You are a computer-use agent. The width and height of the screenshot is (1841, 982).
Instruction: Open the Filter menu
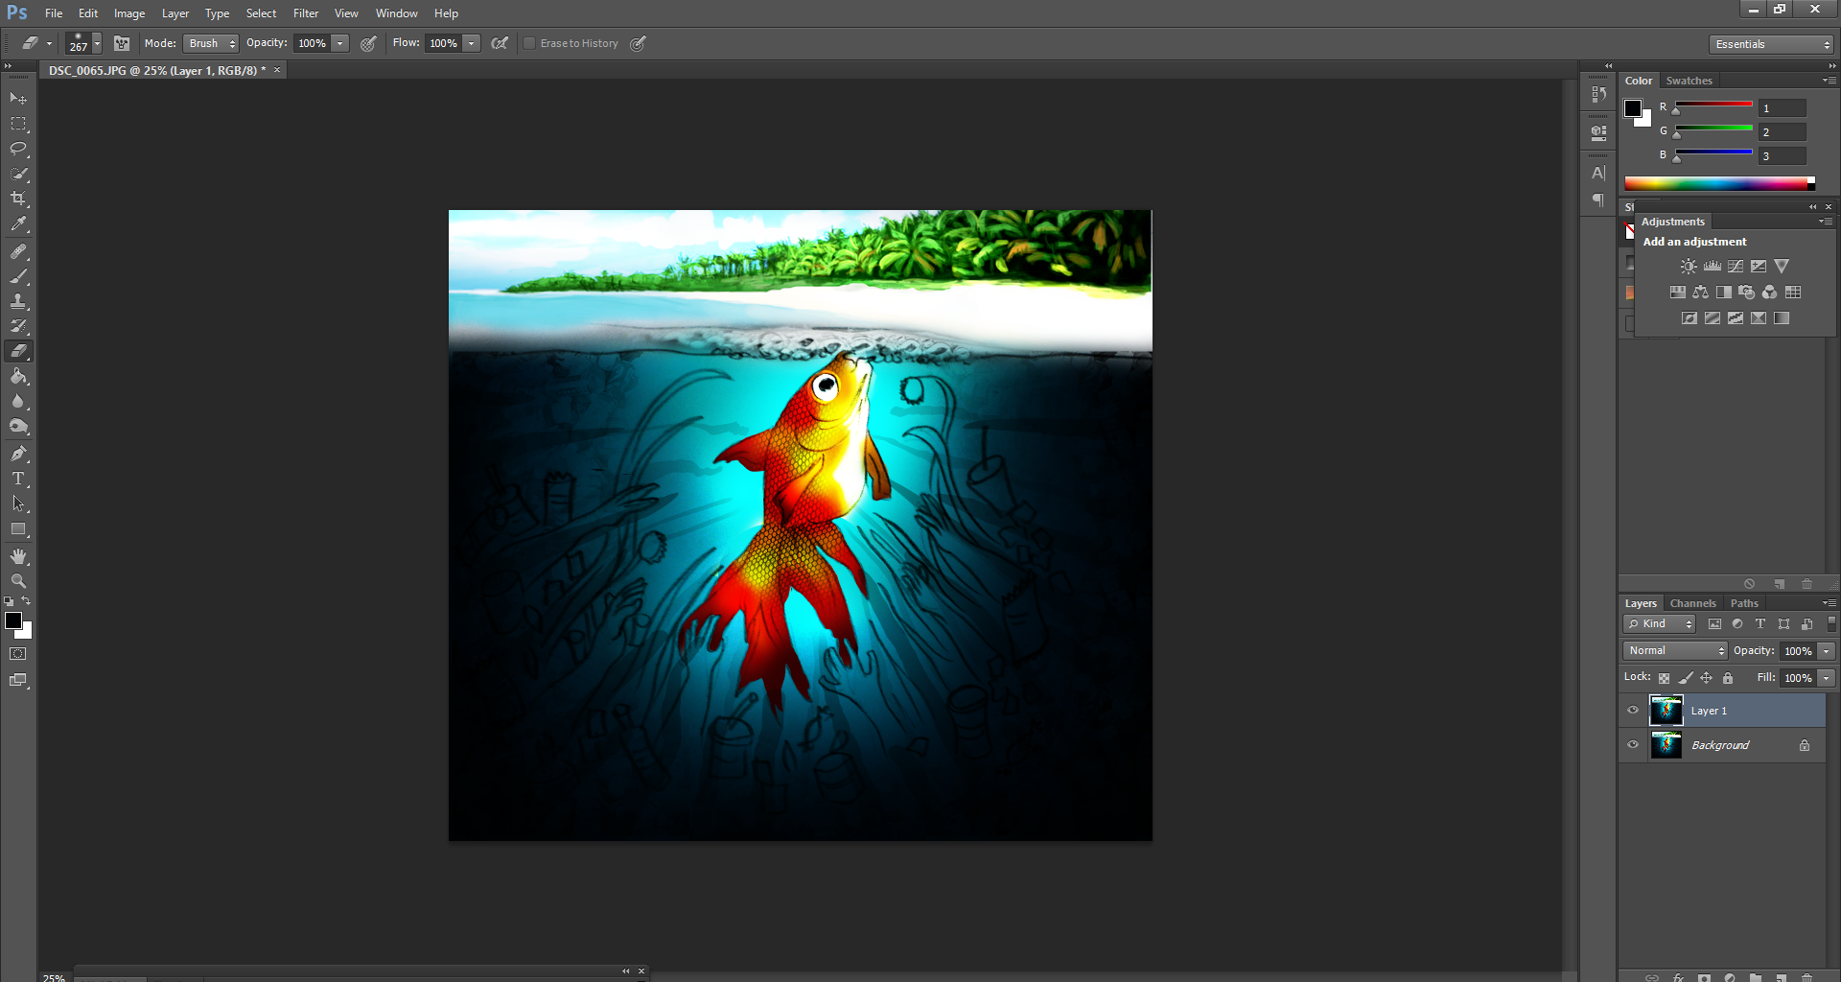point(306,13)
